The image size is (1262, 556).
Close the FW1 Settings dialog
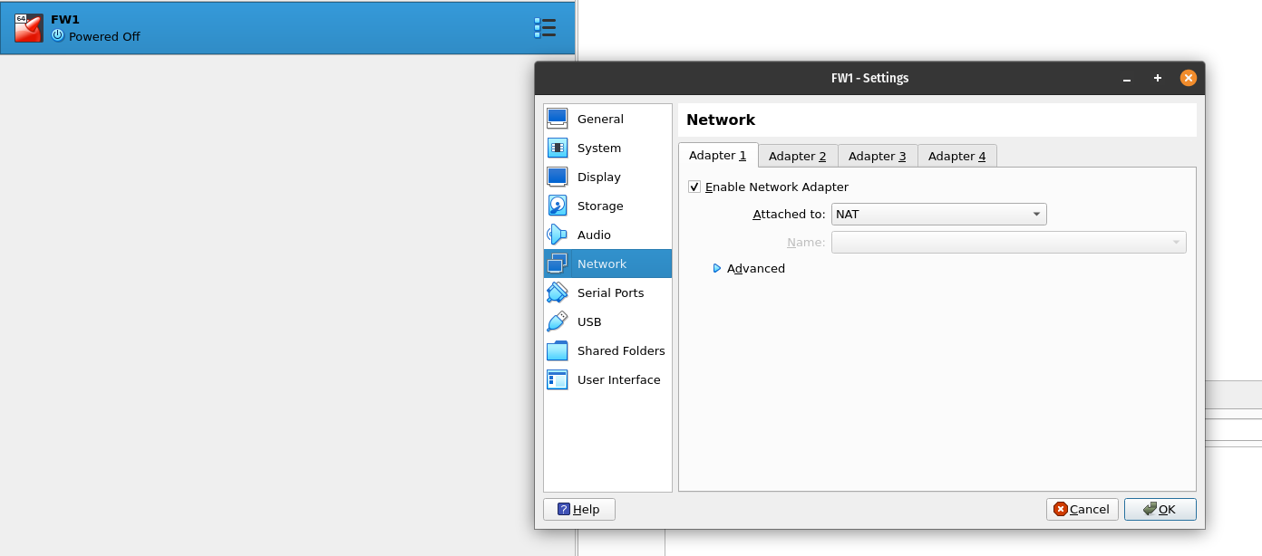(1189, 78)
